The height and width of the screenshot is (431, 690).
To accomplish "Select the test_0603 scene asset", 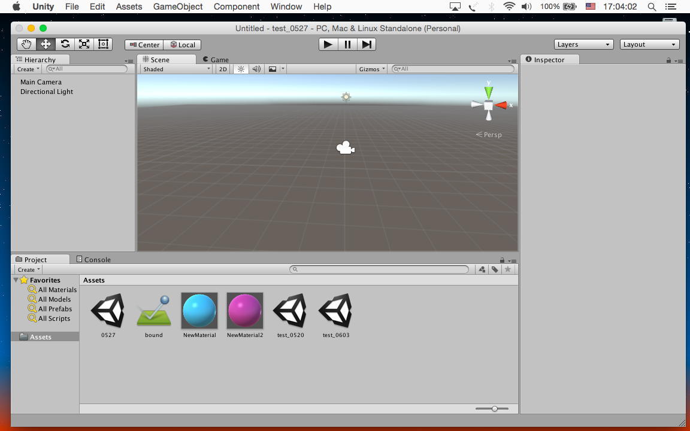I will (336, 315).
